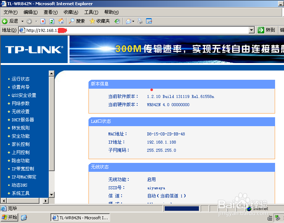Expand the address bar dropdown
The height and width of the screenshot is (223, 284).
[x=251, y=30]
